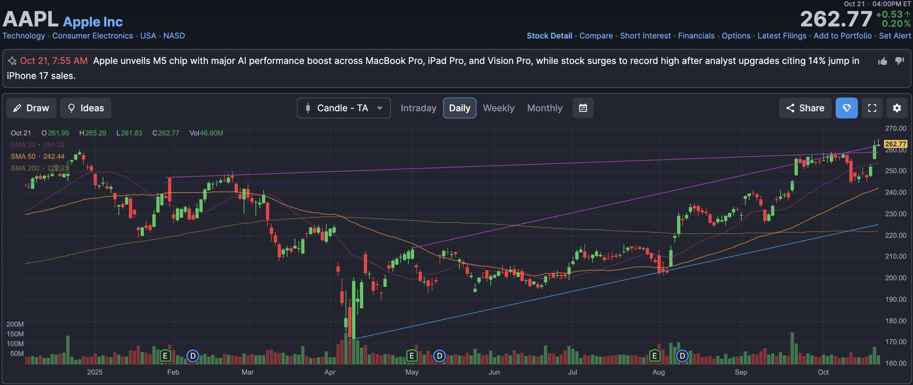Click the August earnings E marker
The height and width of the screenshot is (385, 913).
pyautogui.click(x=654, y=356)
